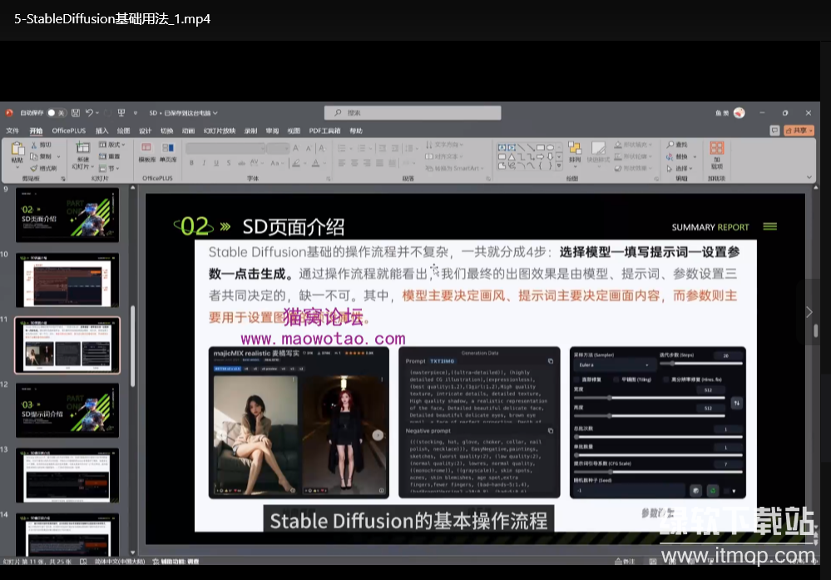831x580 pixels.
Task: Click the New Slide icon
Action: pos(82,148)
